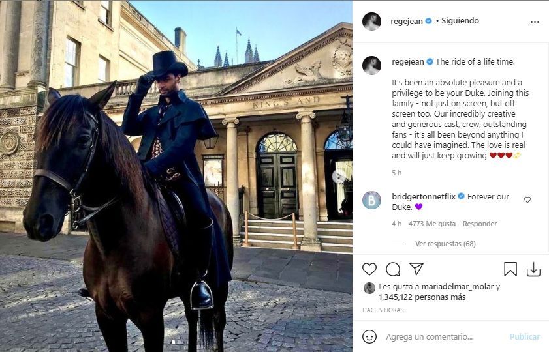Download post using arrow icon
This screenshot has height=352, width=549.
[533, 269]
